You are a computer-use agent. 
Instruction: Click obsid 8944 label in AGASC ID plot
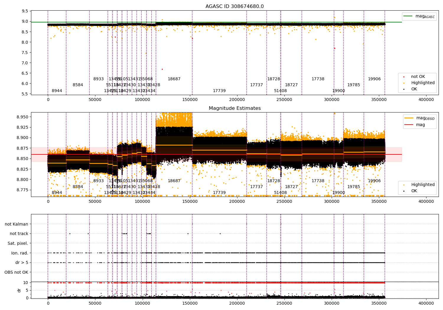(57, 91)
